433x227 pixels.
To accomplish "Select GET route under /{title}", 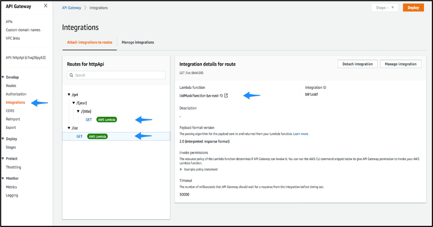I will (89, 120).
